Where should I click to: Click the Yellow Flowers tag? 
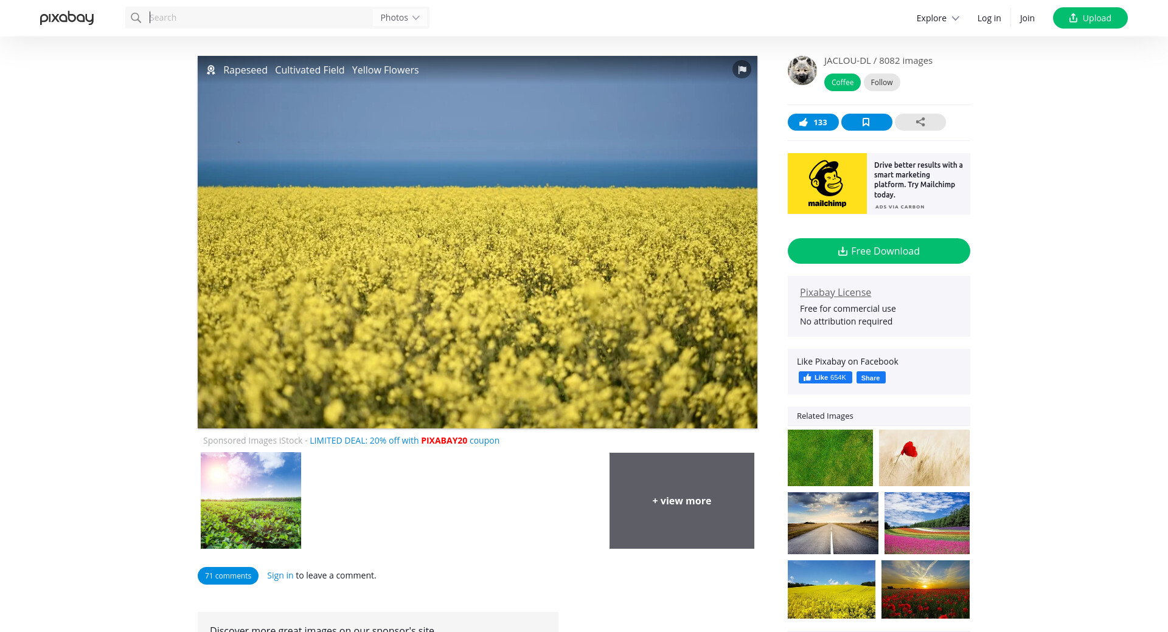pyautogui.click(x=385, y=70)
